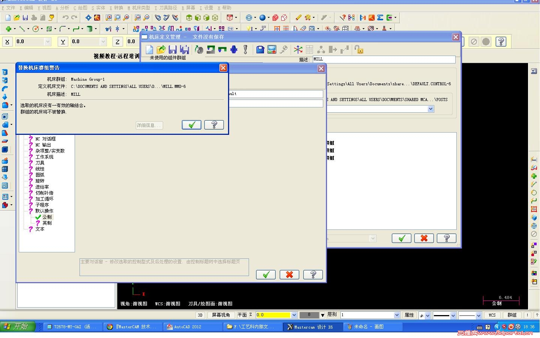This screenshot has width=540, height=338.
Task: Click the Save icon in machine definition manager
Action: pyautogui.click(x=172, y=50)
